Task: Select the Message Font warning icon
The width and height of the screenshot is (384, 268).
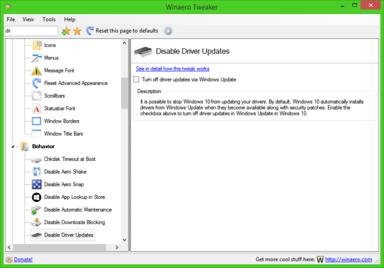Action: pos(36,71)
